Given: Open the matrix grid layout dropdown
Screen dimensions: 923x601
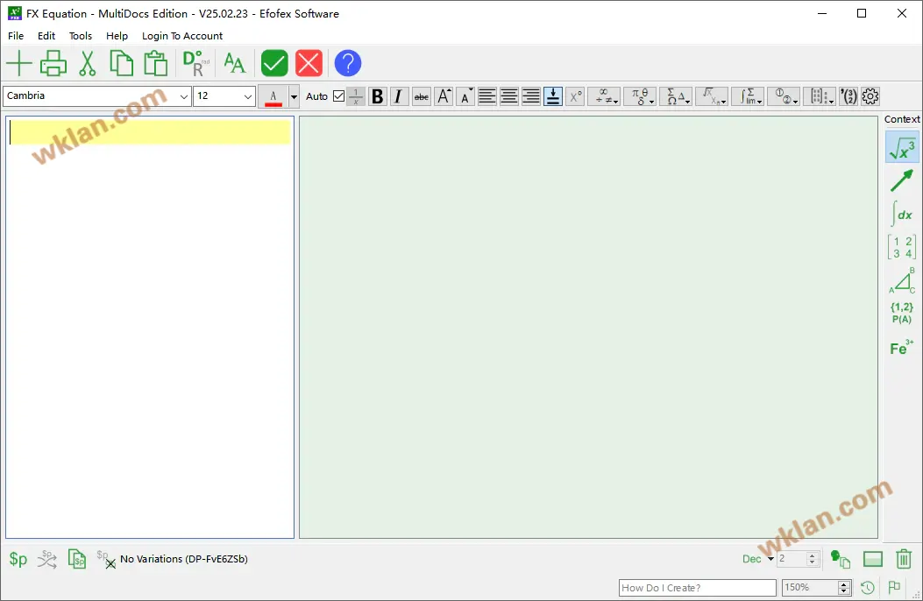Looking at the screenshot, I should coord(820,96).
